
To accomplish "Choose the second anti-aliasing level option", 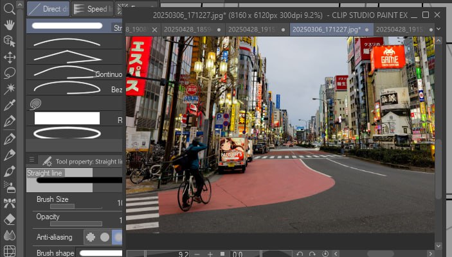I will [x=104, y=237].
